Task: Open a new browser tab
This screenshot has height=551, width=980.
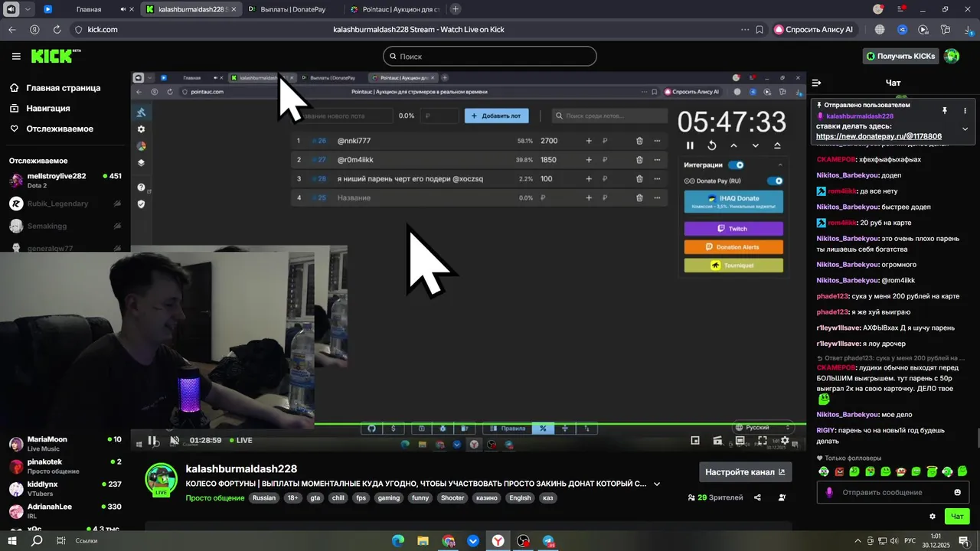Action: click(456, 9)
